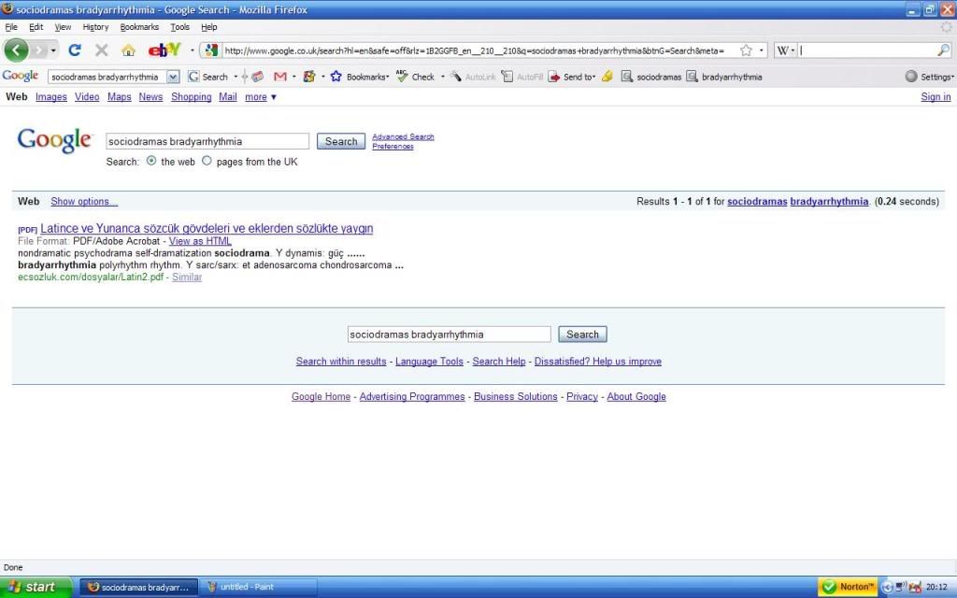Open the Gmail dropdown arrow in the toolbar
Viewport: 957px width, 598px height.
coord(293,77)
